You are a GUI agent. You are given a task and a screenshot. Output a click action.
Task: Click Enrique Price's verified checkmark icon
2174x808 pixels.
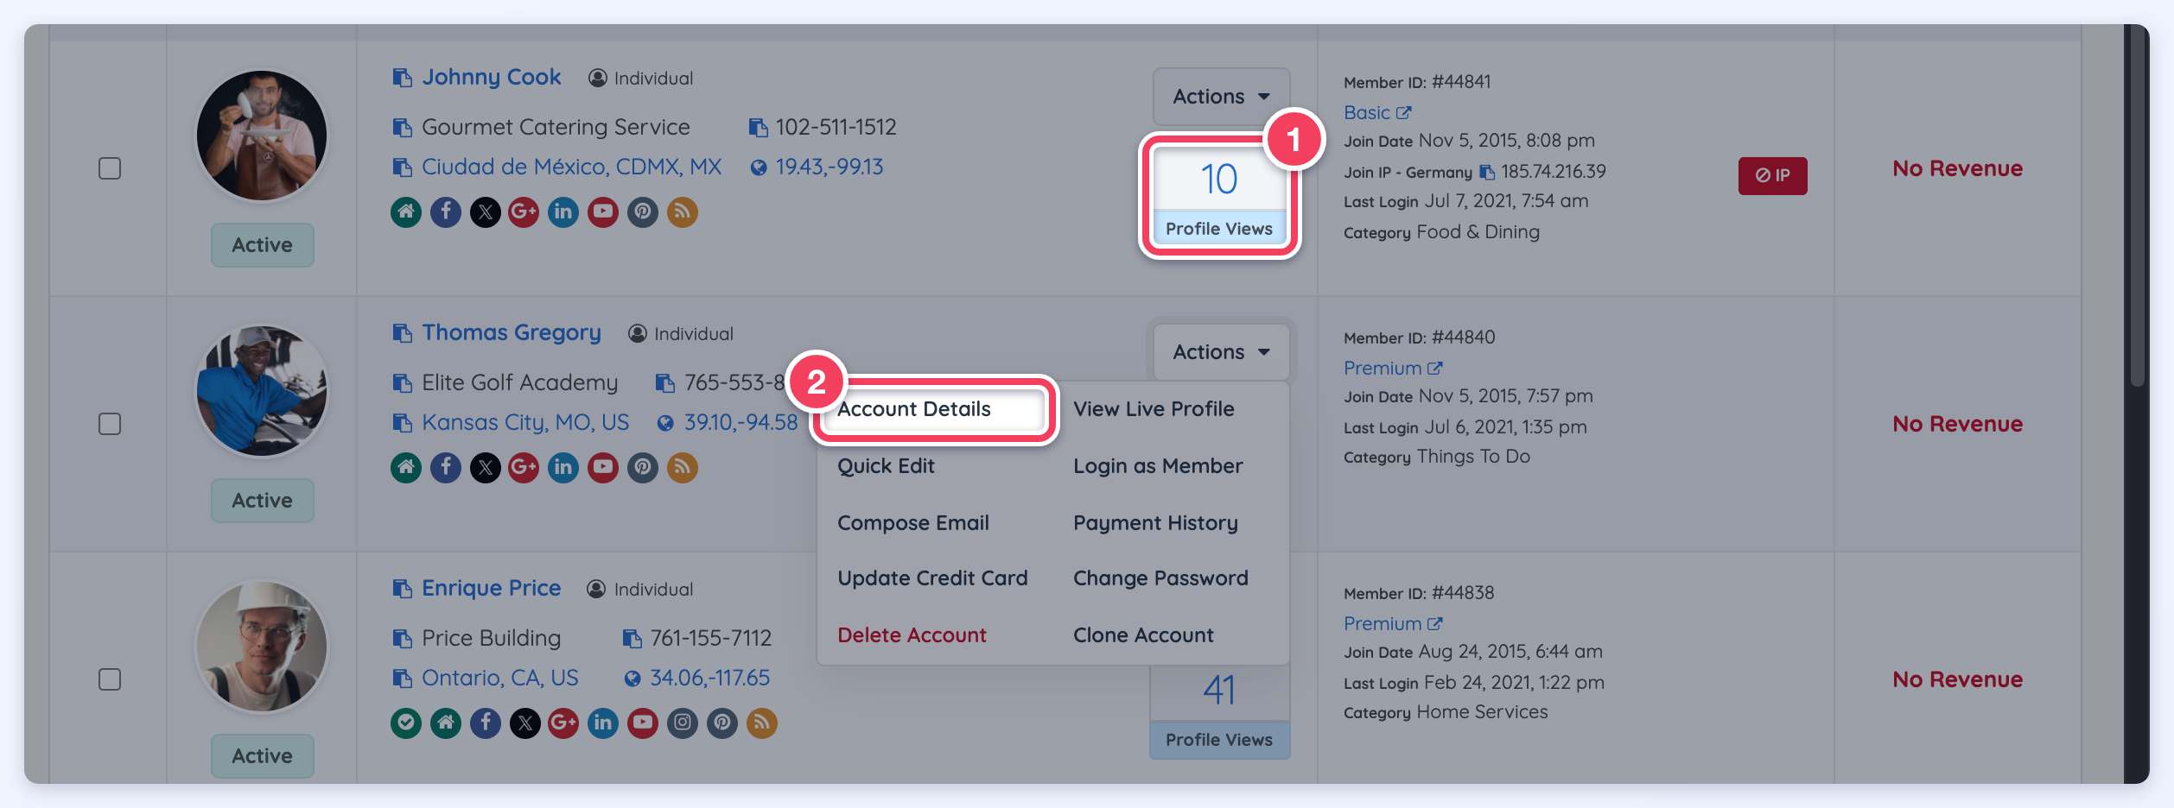tap(406, 723)
